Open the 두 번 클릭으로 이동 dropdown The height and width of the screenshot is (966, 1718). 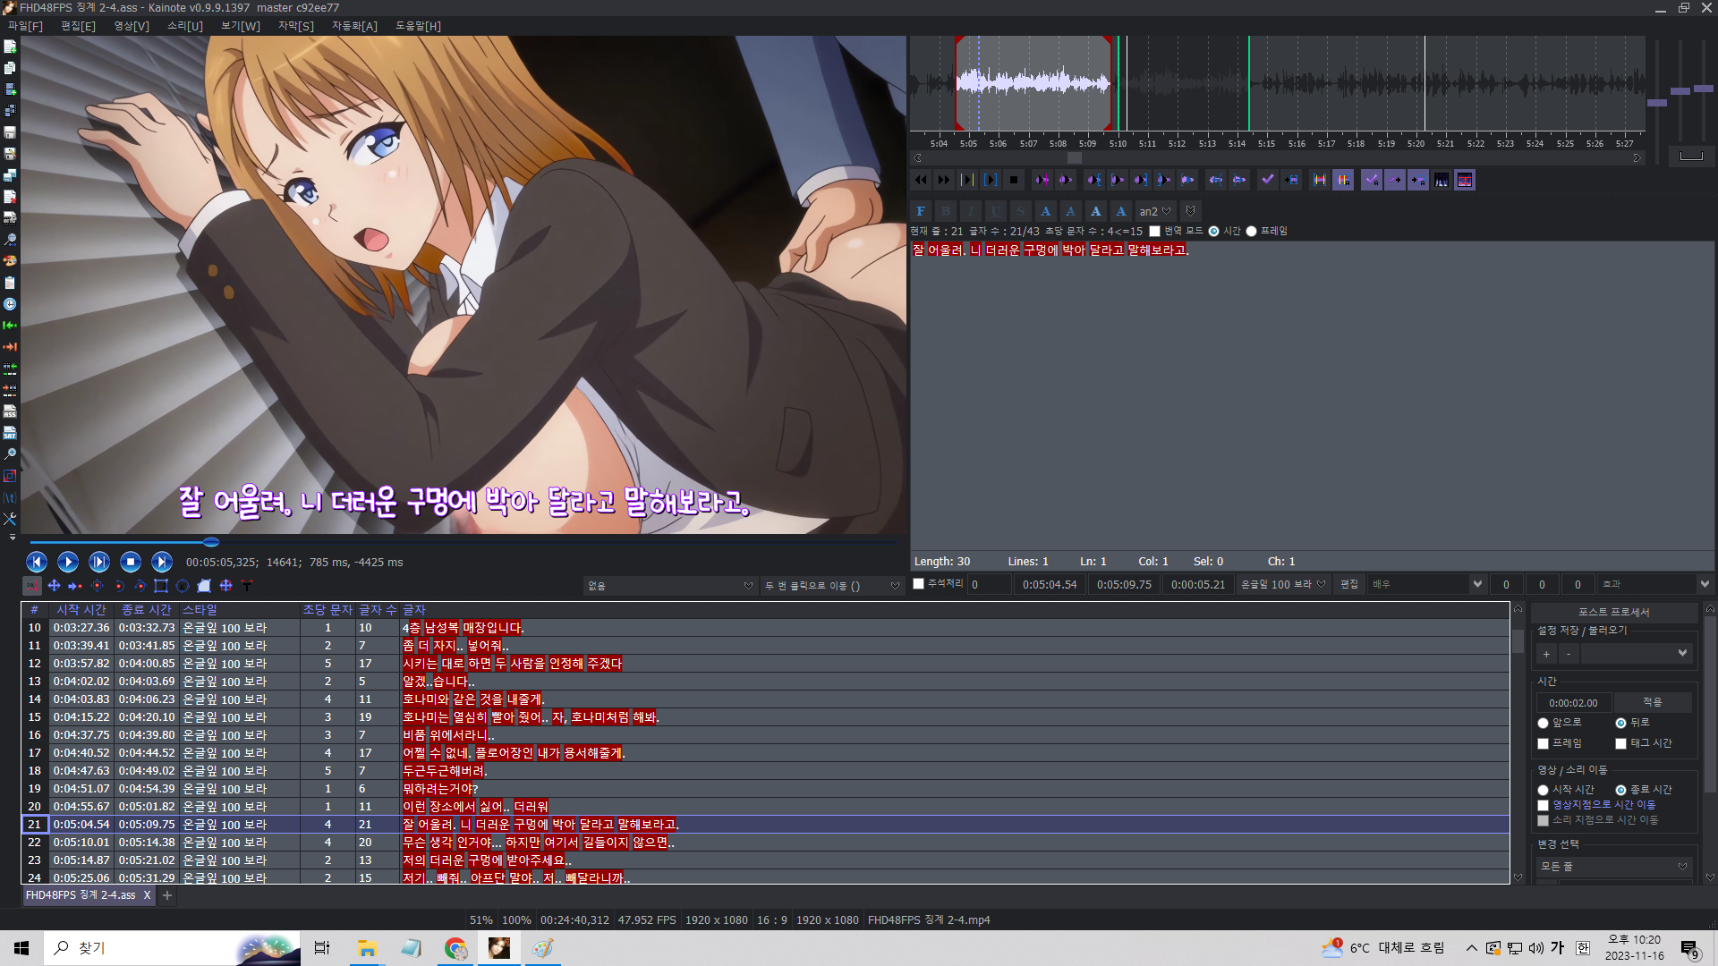[831, 586]
